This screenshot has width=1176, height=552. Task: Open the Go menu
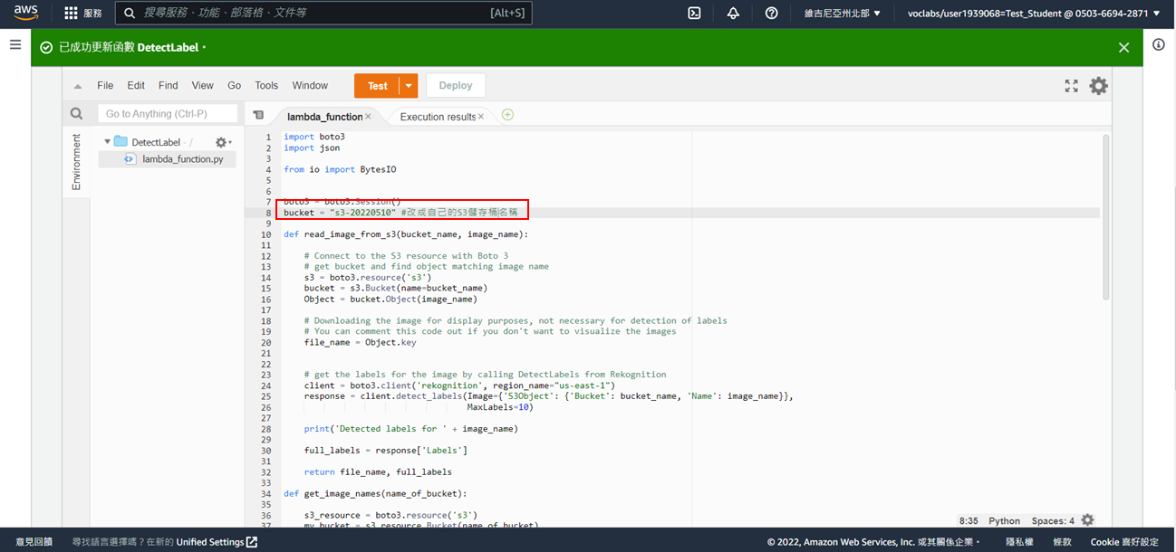(235, 86)
